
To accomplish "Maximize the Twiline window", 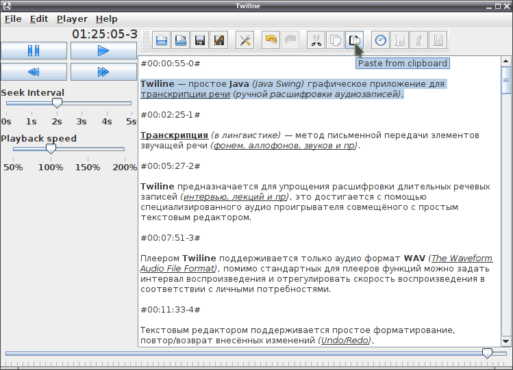I will point(498,6).
